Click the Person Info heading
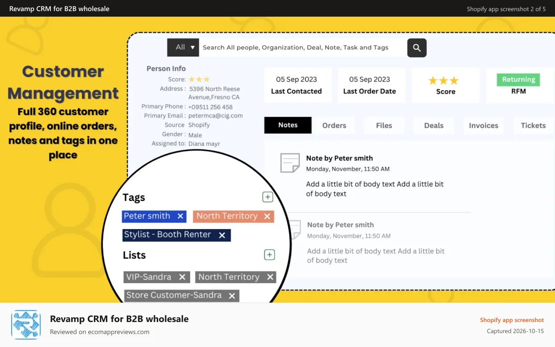 click(x=166, y=68)
